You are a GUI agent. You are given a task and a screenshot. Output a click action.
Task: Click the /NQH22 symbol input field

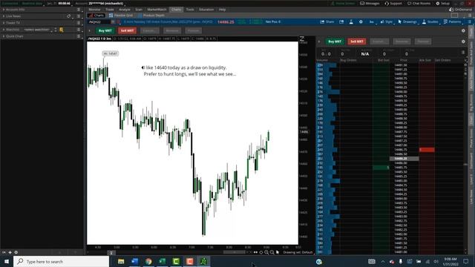point(99,22)
